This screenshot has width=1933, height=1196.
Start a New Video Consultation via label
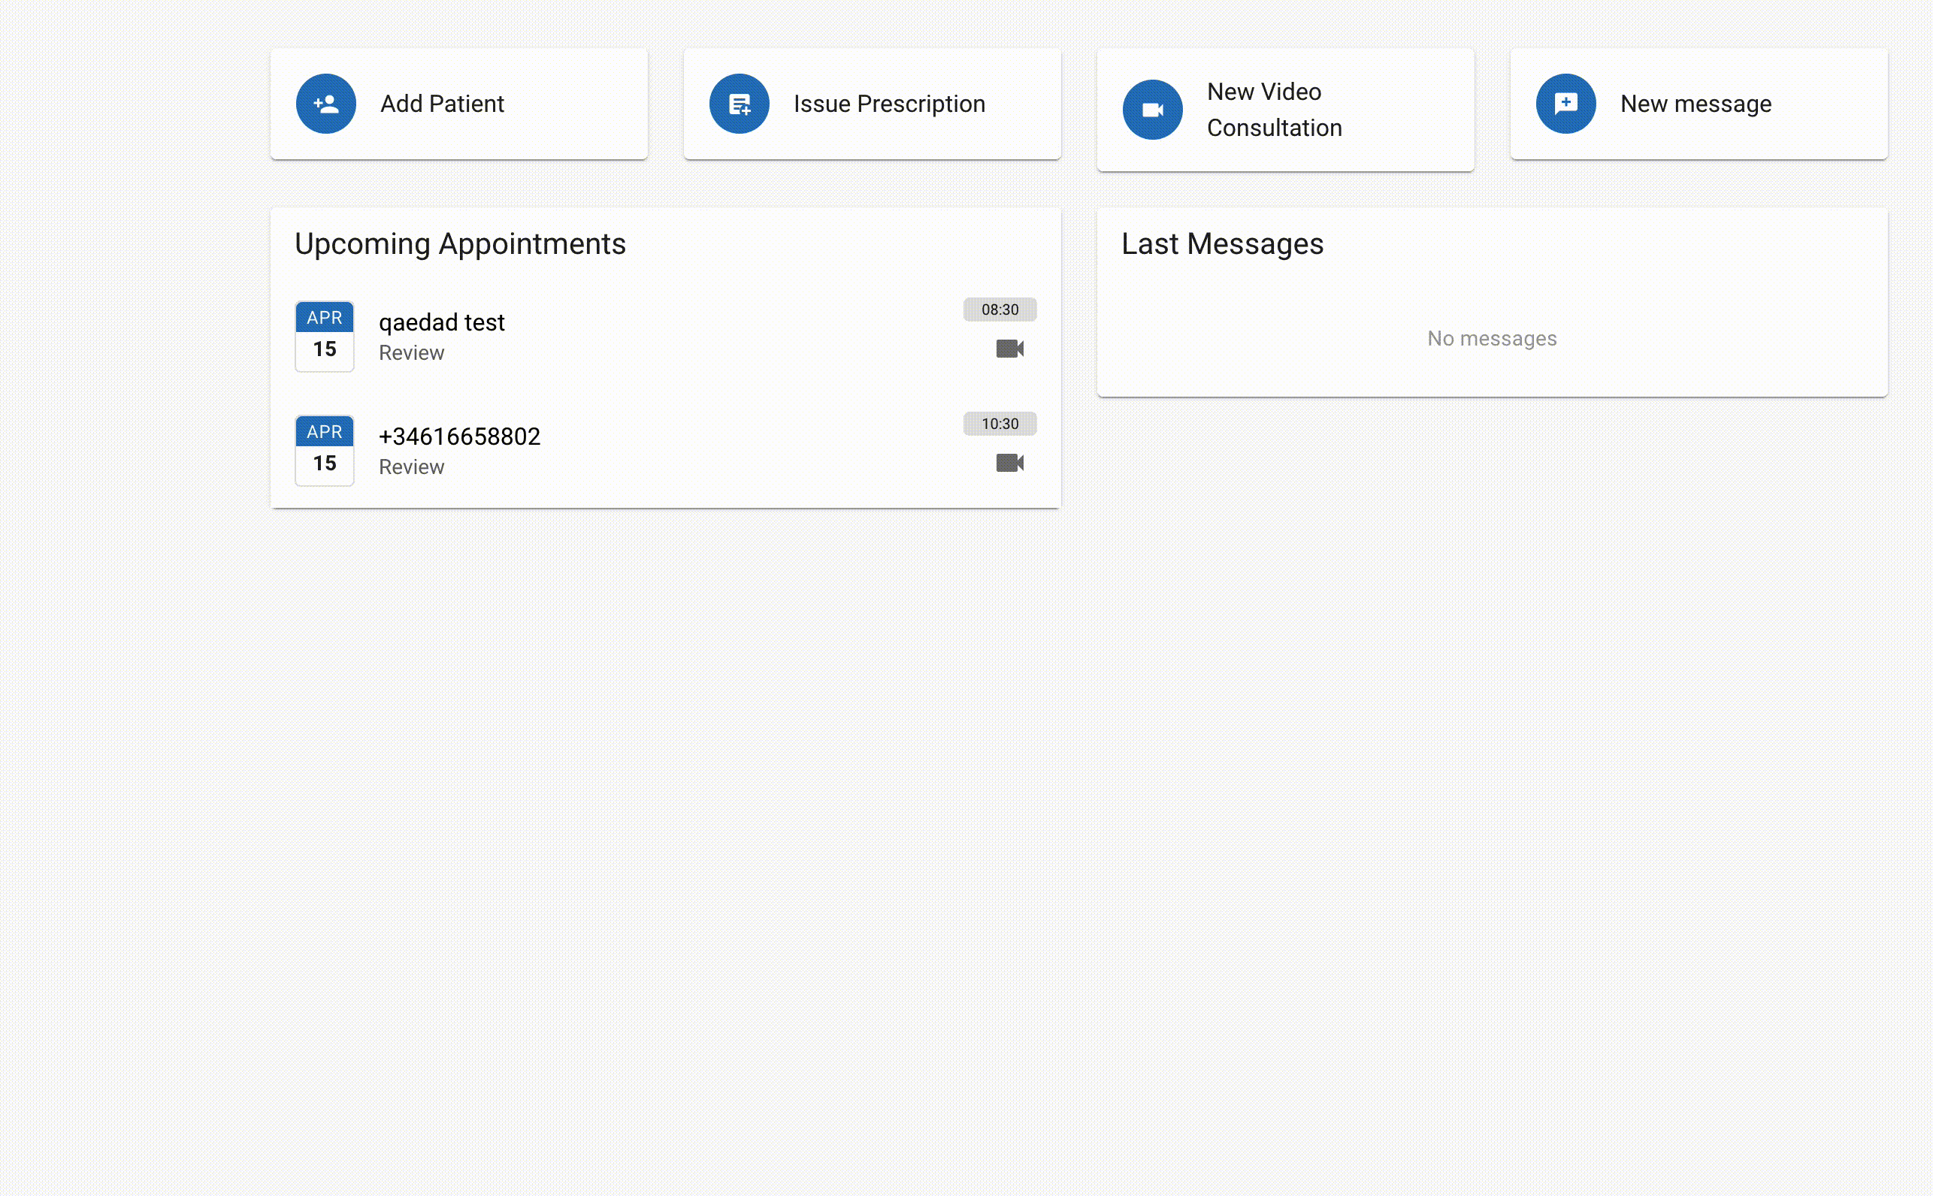pos(1274,110)
